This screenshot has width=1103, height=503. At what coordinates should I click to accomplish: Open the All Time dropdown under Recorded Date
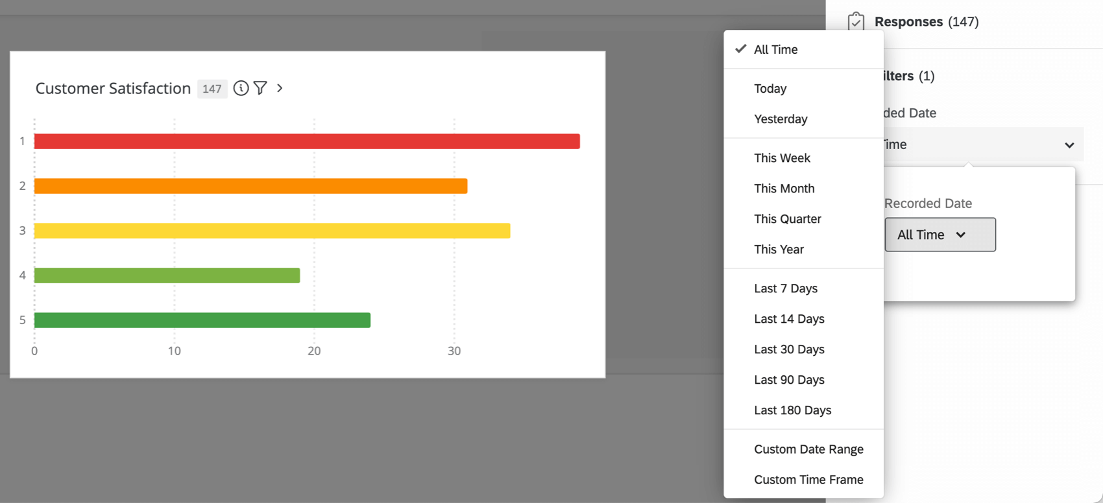tap(939, 235)
